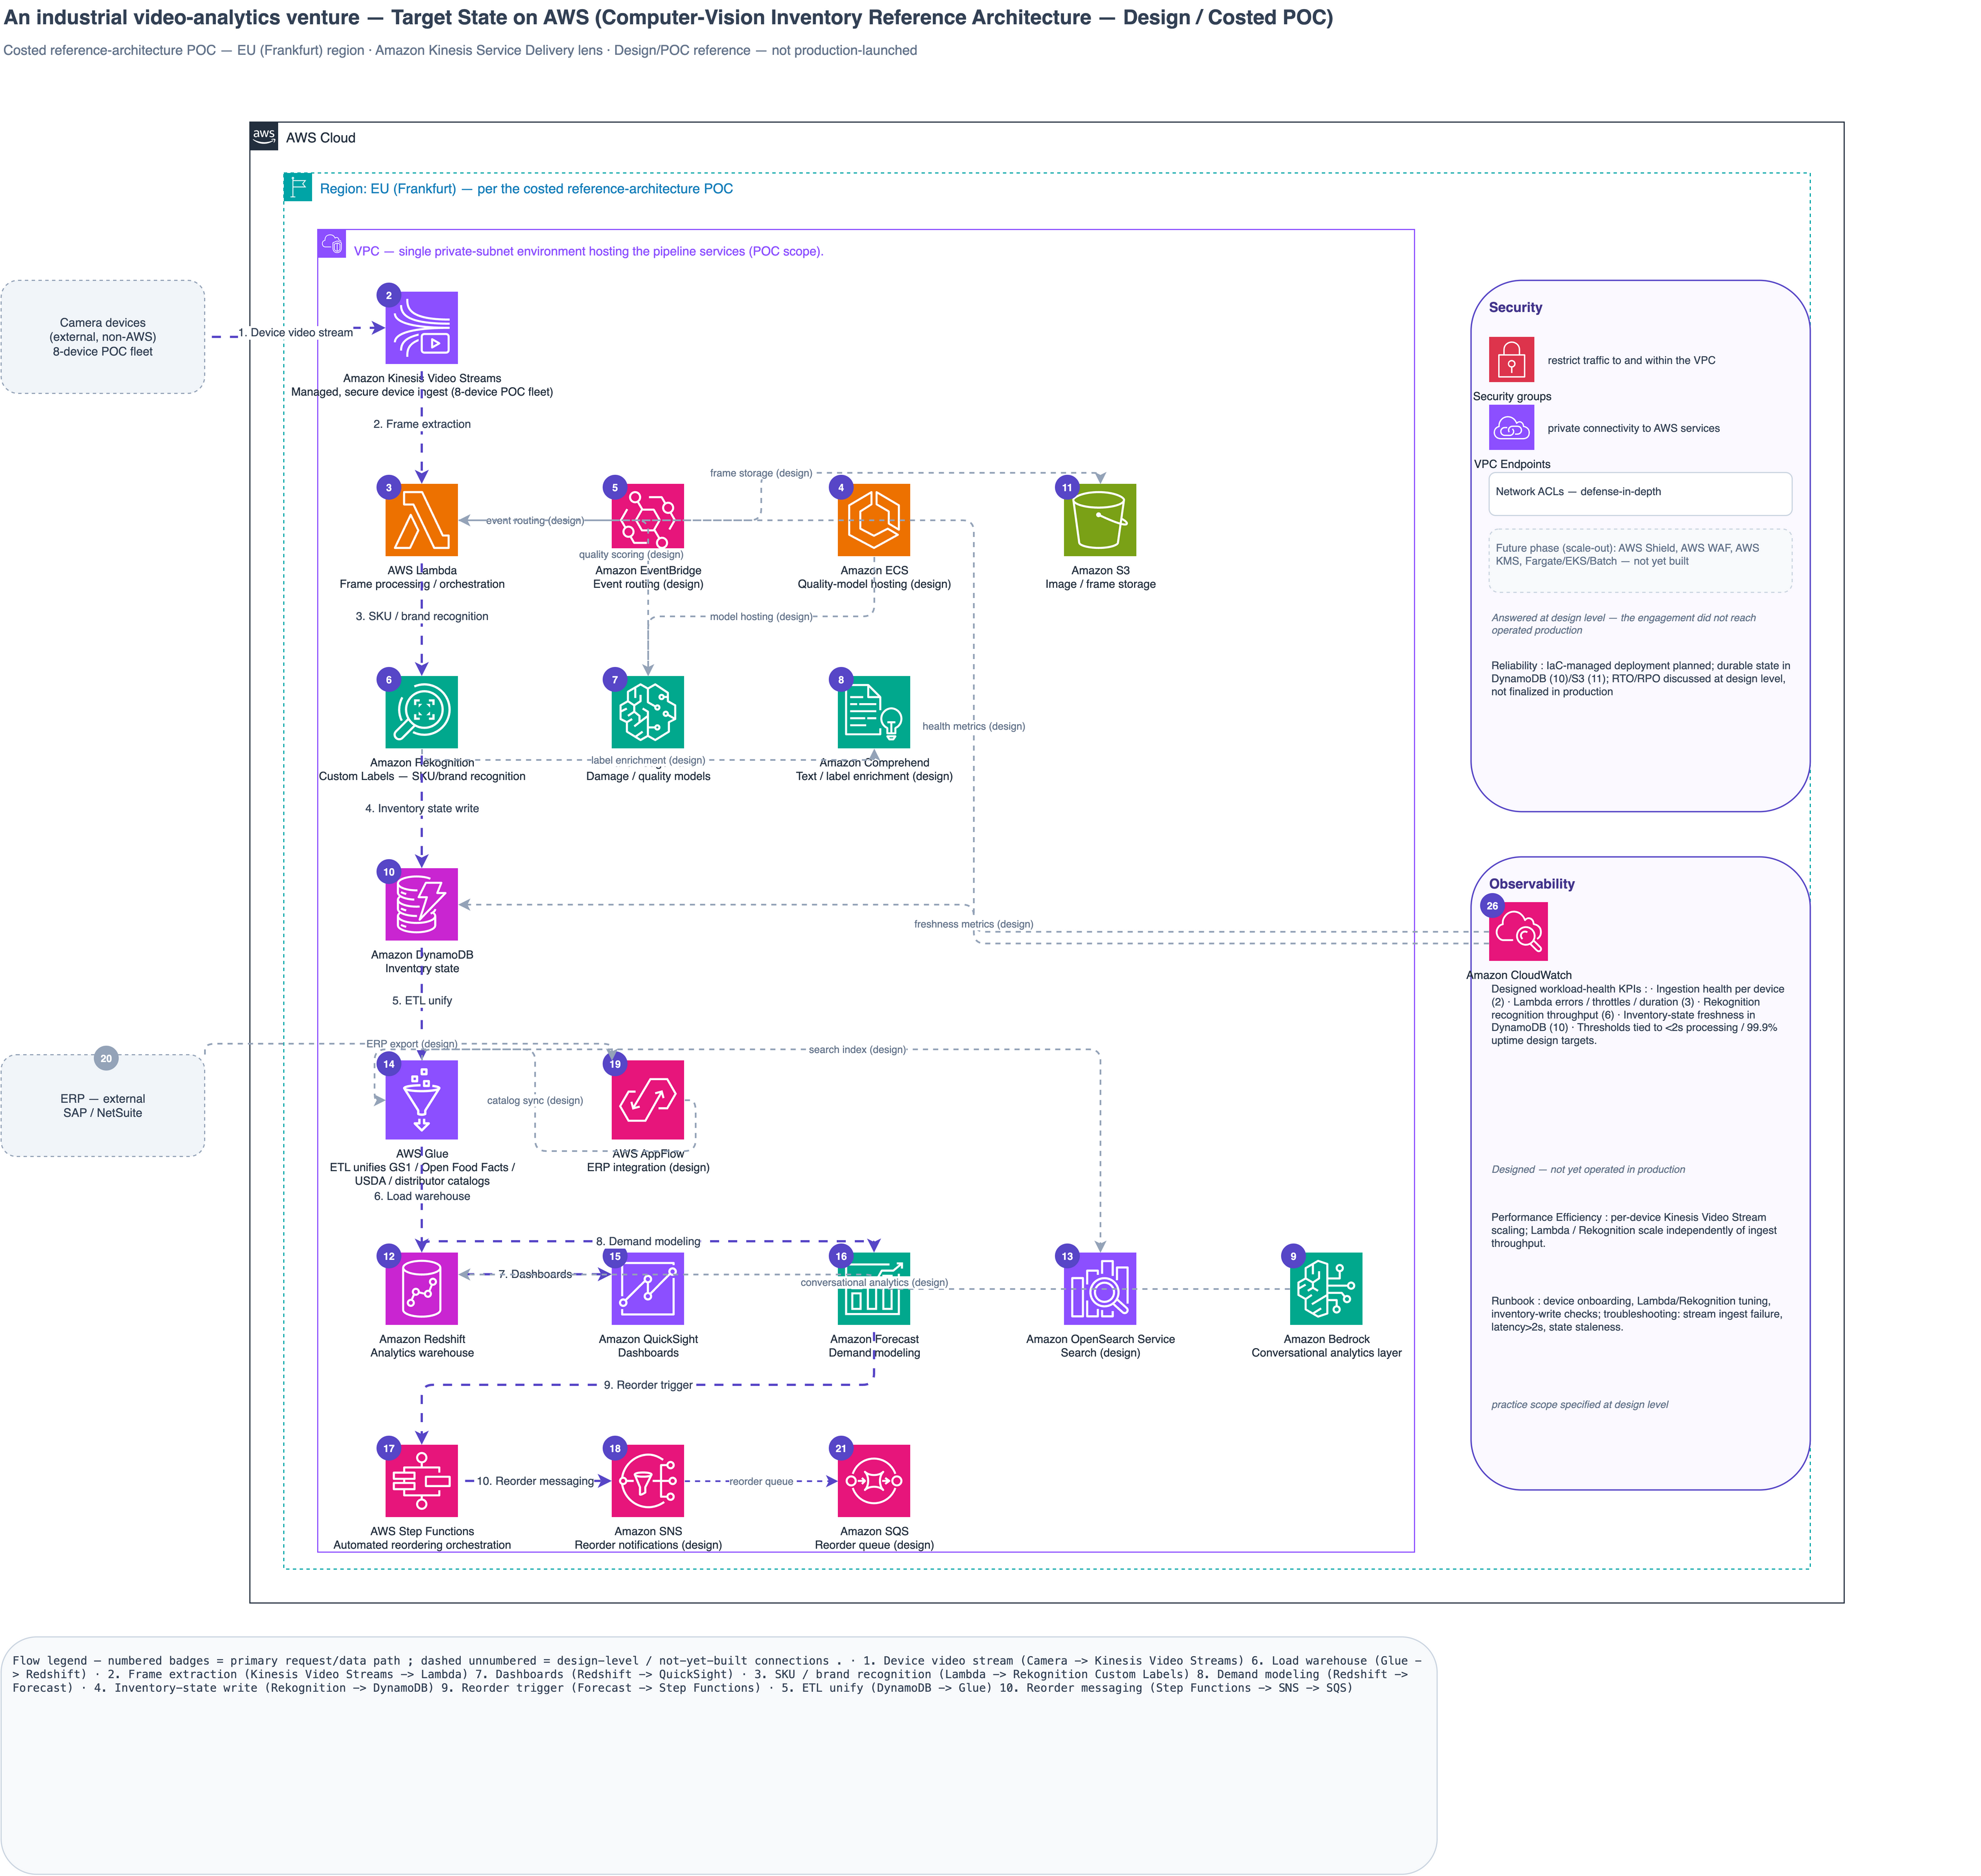This screenshot has width=1981, height=1876.
Task: Select the diagram main title text
Action: point(667,17)
